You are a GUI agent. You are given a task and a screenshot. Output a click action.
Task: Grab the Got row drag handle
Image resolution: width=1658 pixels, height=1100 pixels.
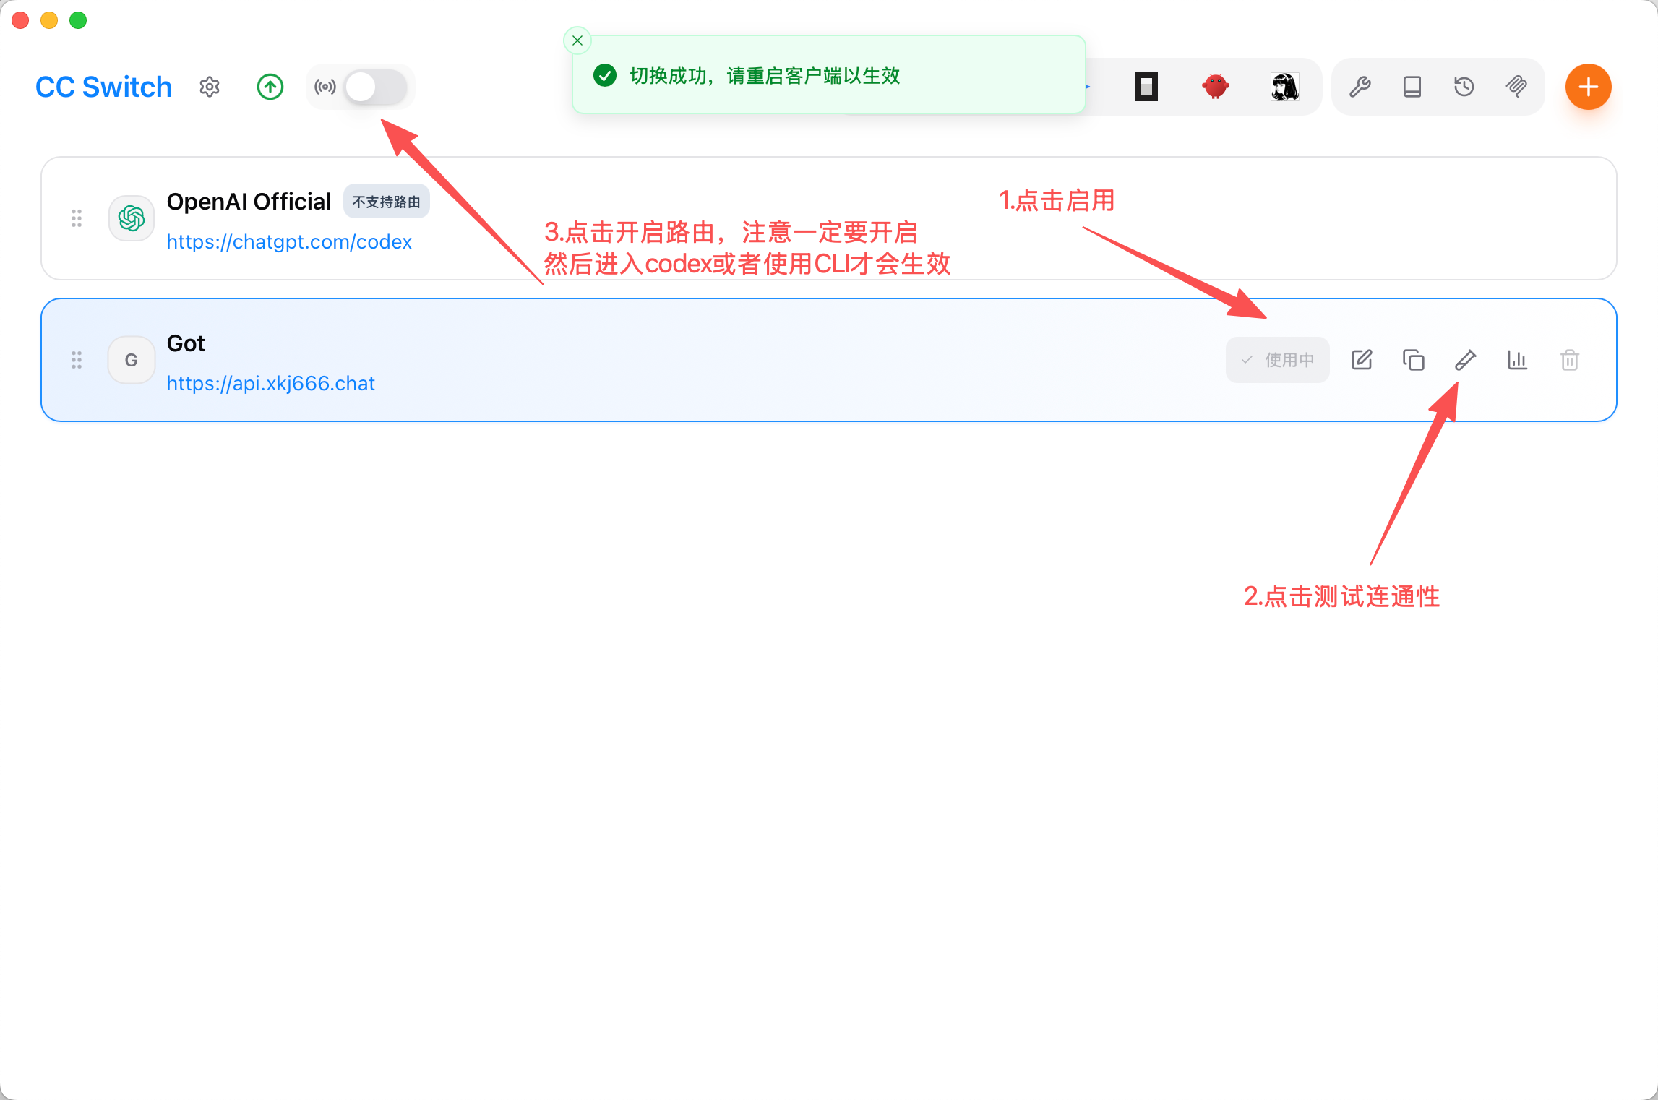[77, 360]
